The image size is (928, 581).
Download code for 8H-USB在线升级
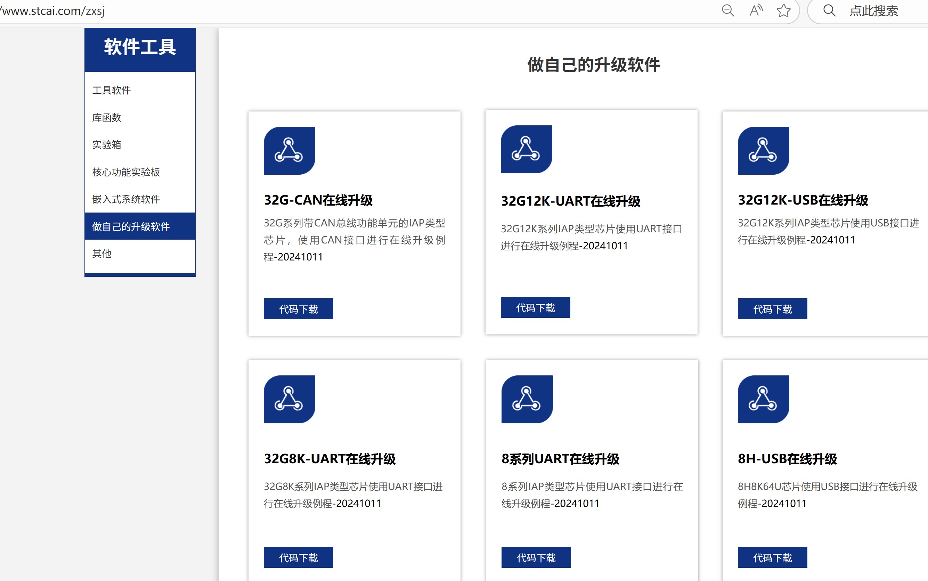(772, 557)
